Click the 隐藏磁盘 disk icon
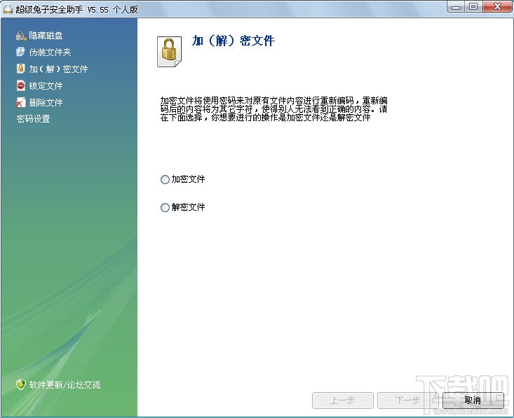This screenshot has height=418, width=514. 20,35
